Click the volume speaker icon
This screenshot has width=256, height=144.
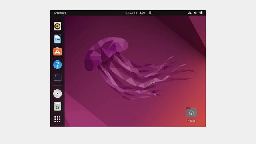click(195, 13)
